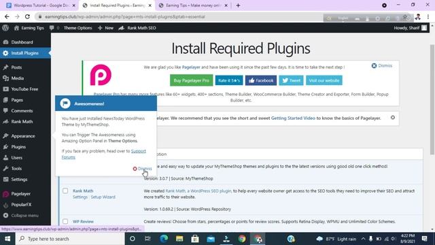Click the Rank Math sidebar icon
The width and height of the screenshot is (435, 245).
tap(5, 121)
